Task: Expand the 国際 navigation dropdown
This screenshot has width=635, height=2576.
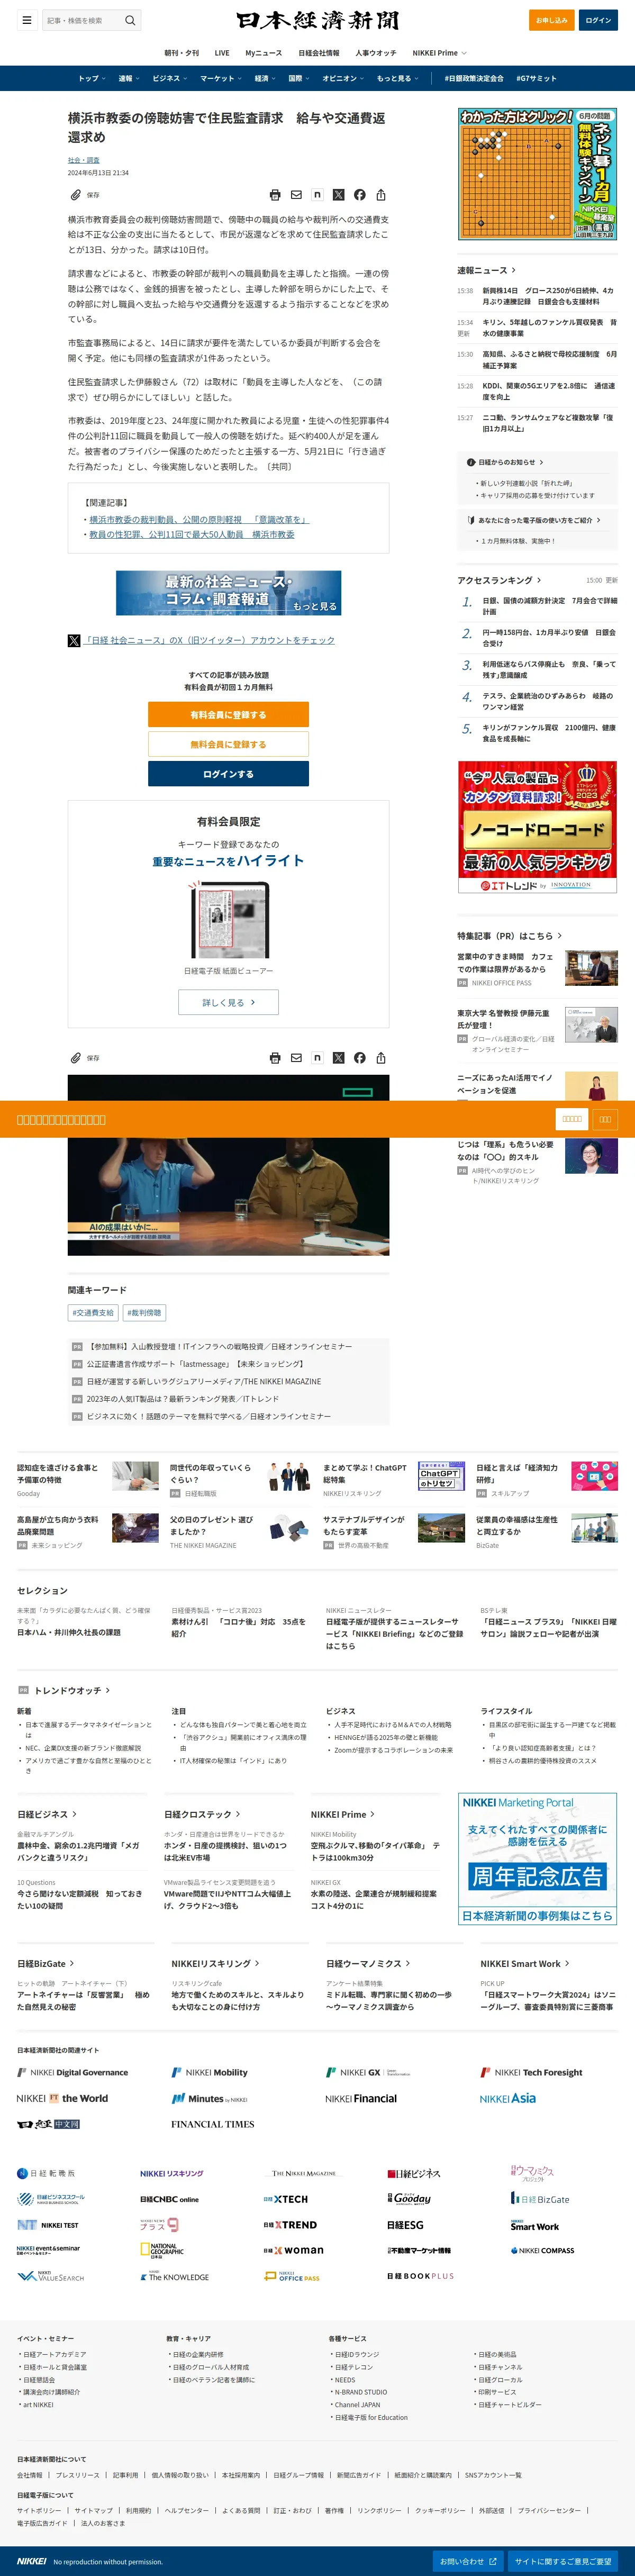Action: coord(299,78)
